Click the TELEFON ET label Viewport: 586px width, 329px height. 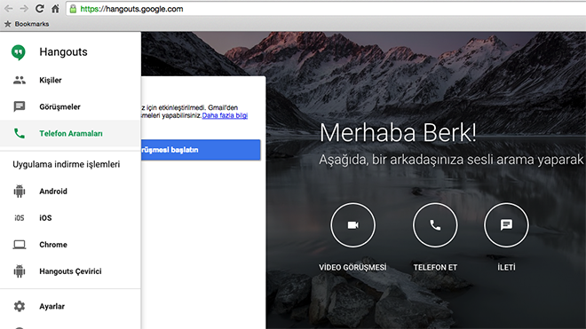click(x=435, y=268)
